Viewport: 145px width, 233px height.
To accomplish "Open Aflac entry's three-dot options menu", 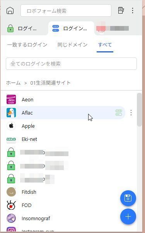I will point(131,113).
